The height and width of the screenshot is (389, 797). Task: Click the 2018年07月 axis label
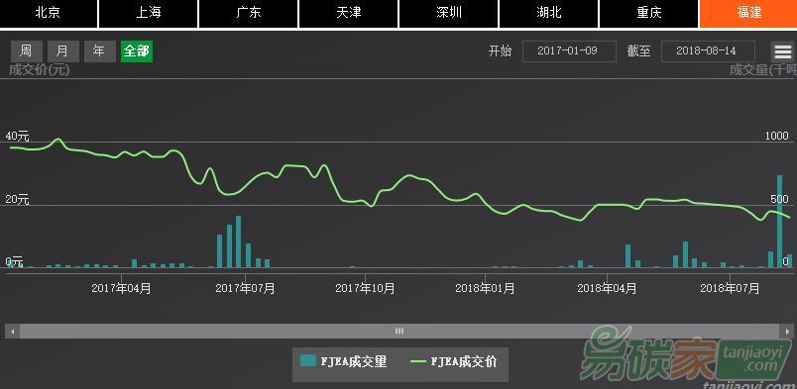[x=730, y=288]
